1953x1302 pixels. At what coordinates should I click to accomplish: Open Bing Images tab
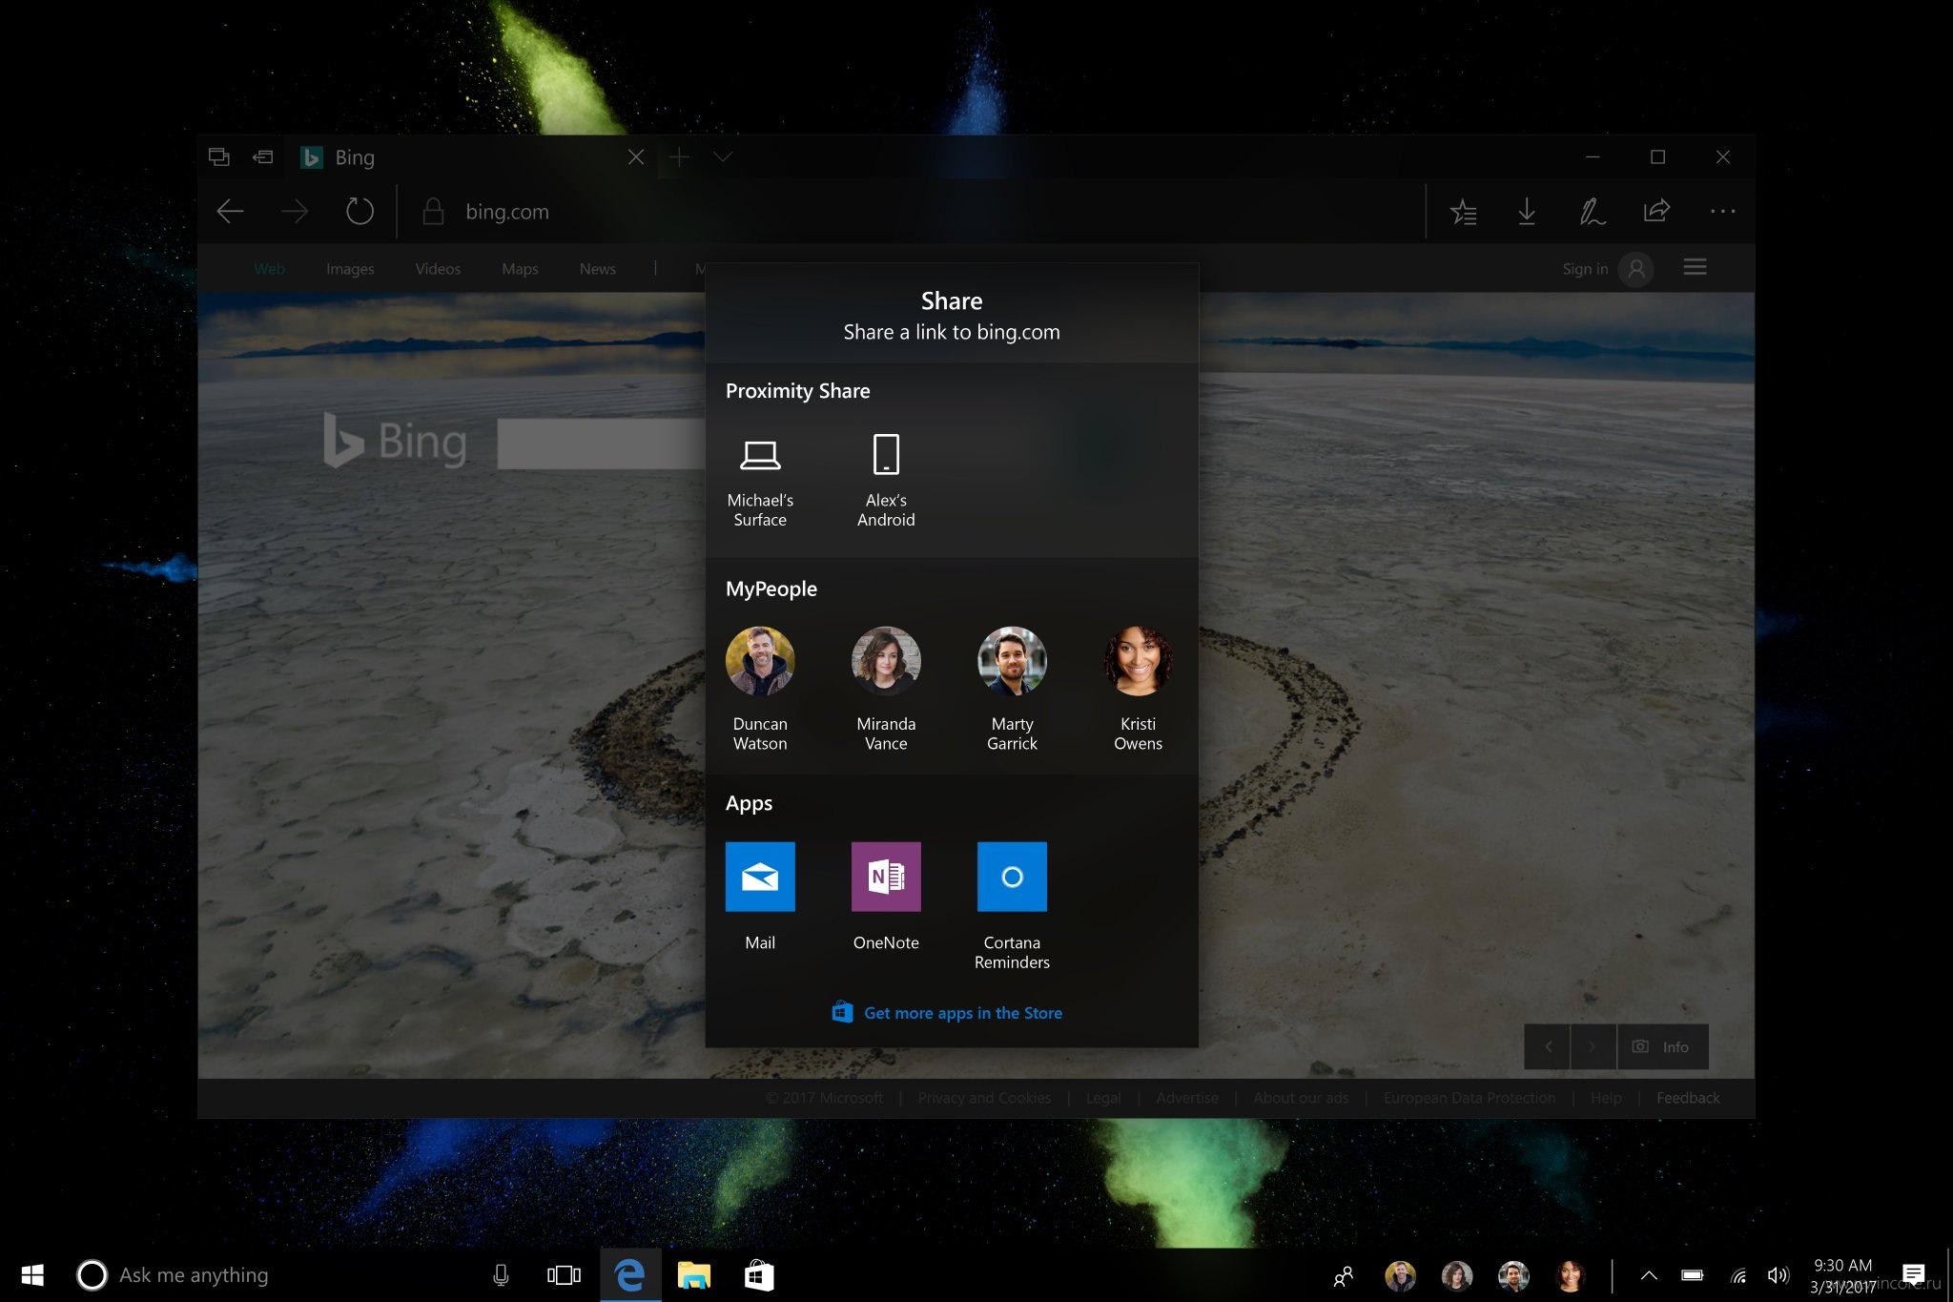pos(350,269)
